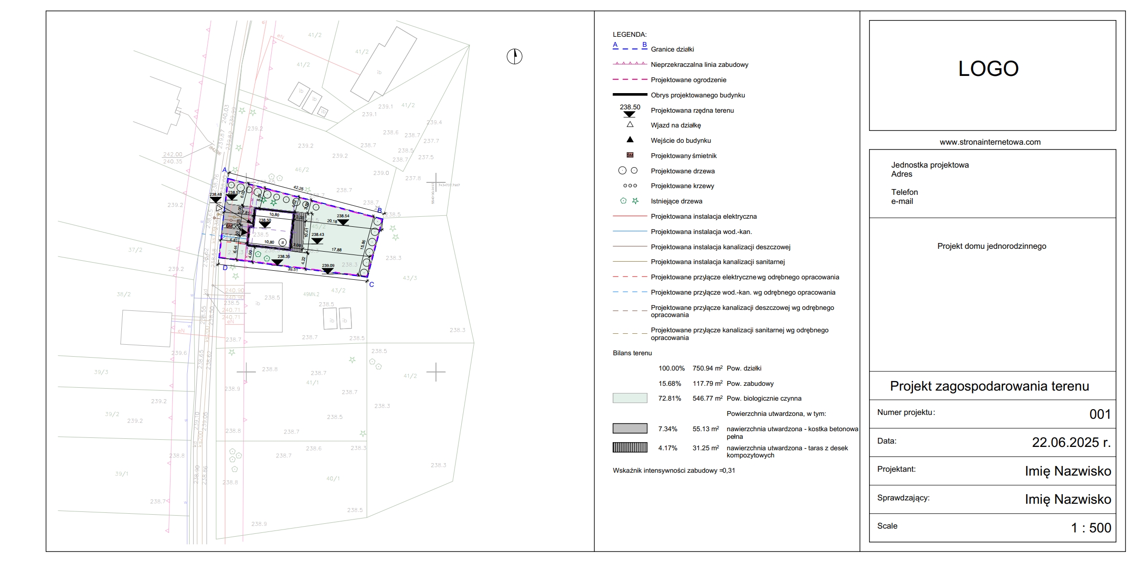Click the 238.50 terrain level marker in the legend

click(x=630, y=110)
